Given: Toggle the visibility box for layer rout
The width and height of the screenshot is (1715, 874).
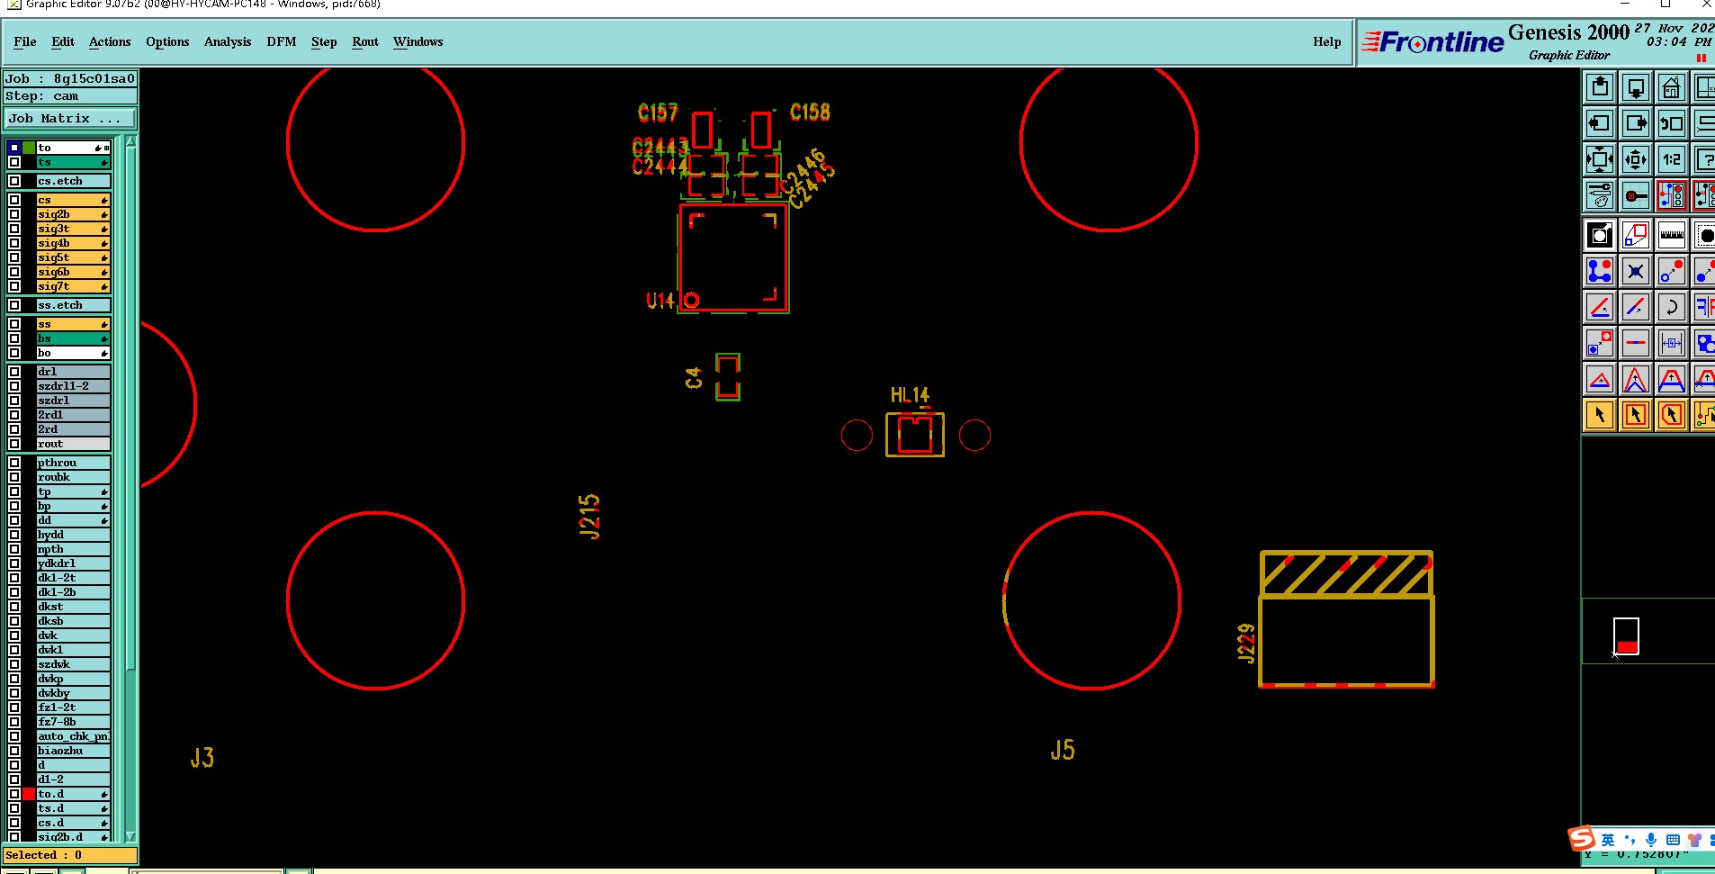Looking at the screenshot, I should [14, 444].
